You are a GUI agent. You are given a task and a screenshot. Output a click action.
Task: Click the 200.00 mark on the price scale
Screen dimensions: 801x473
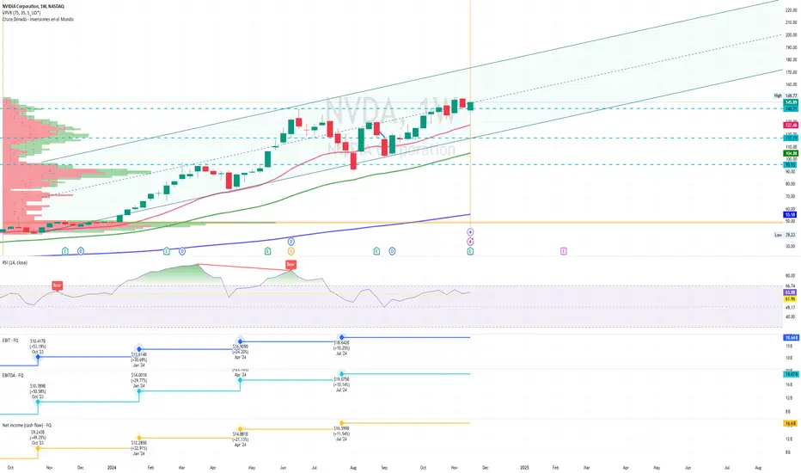(x=792, y=34)
